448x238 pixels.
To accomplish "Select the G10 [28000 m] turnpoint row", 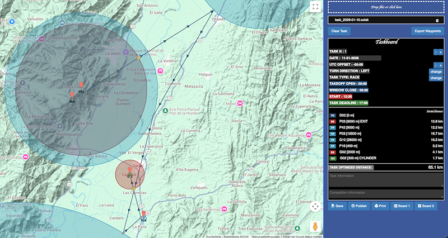I will click(386, 140).
